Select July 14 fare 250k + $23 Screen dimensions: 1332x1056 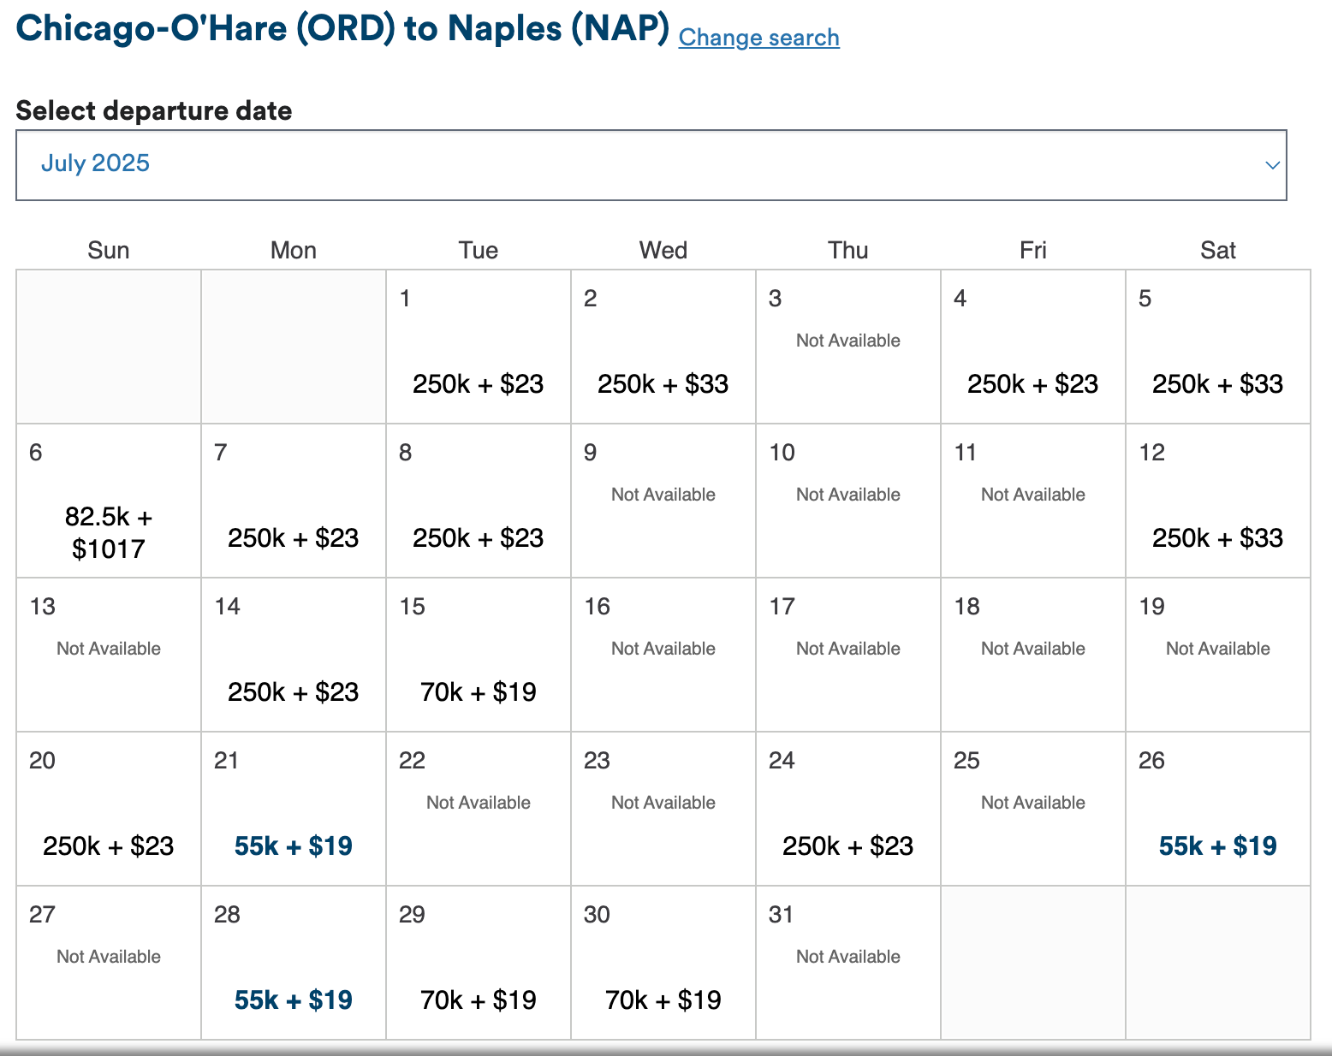[293, 692]
